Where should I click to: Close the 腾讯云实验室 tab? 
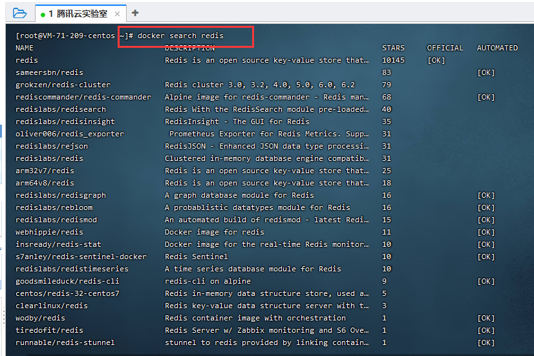[x=117, y=14]
